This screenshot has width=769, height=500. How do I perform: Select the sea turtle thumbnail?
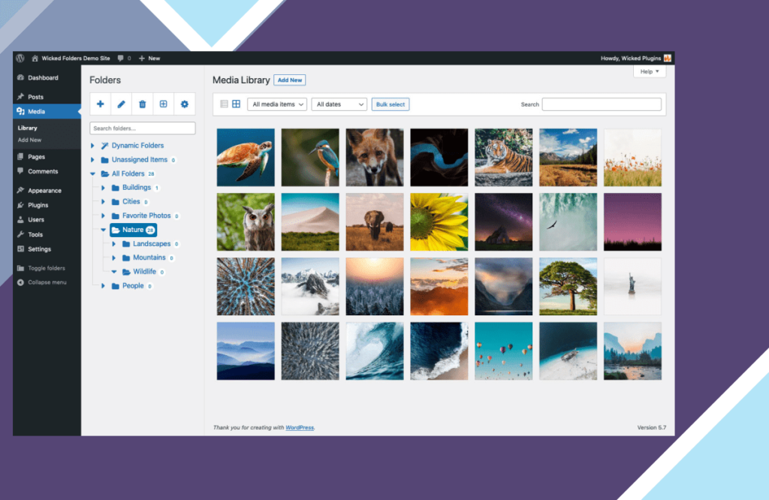point(246,158)
